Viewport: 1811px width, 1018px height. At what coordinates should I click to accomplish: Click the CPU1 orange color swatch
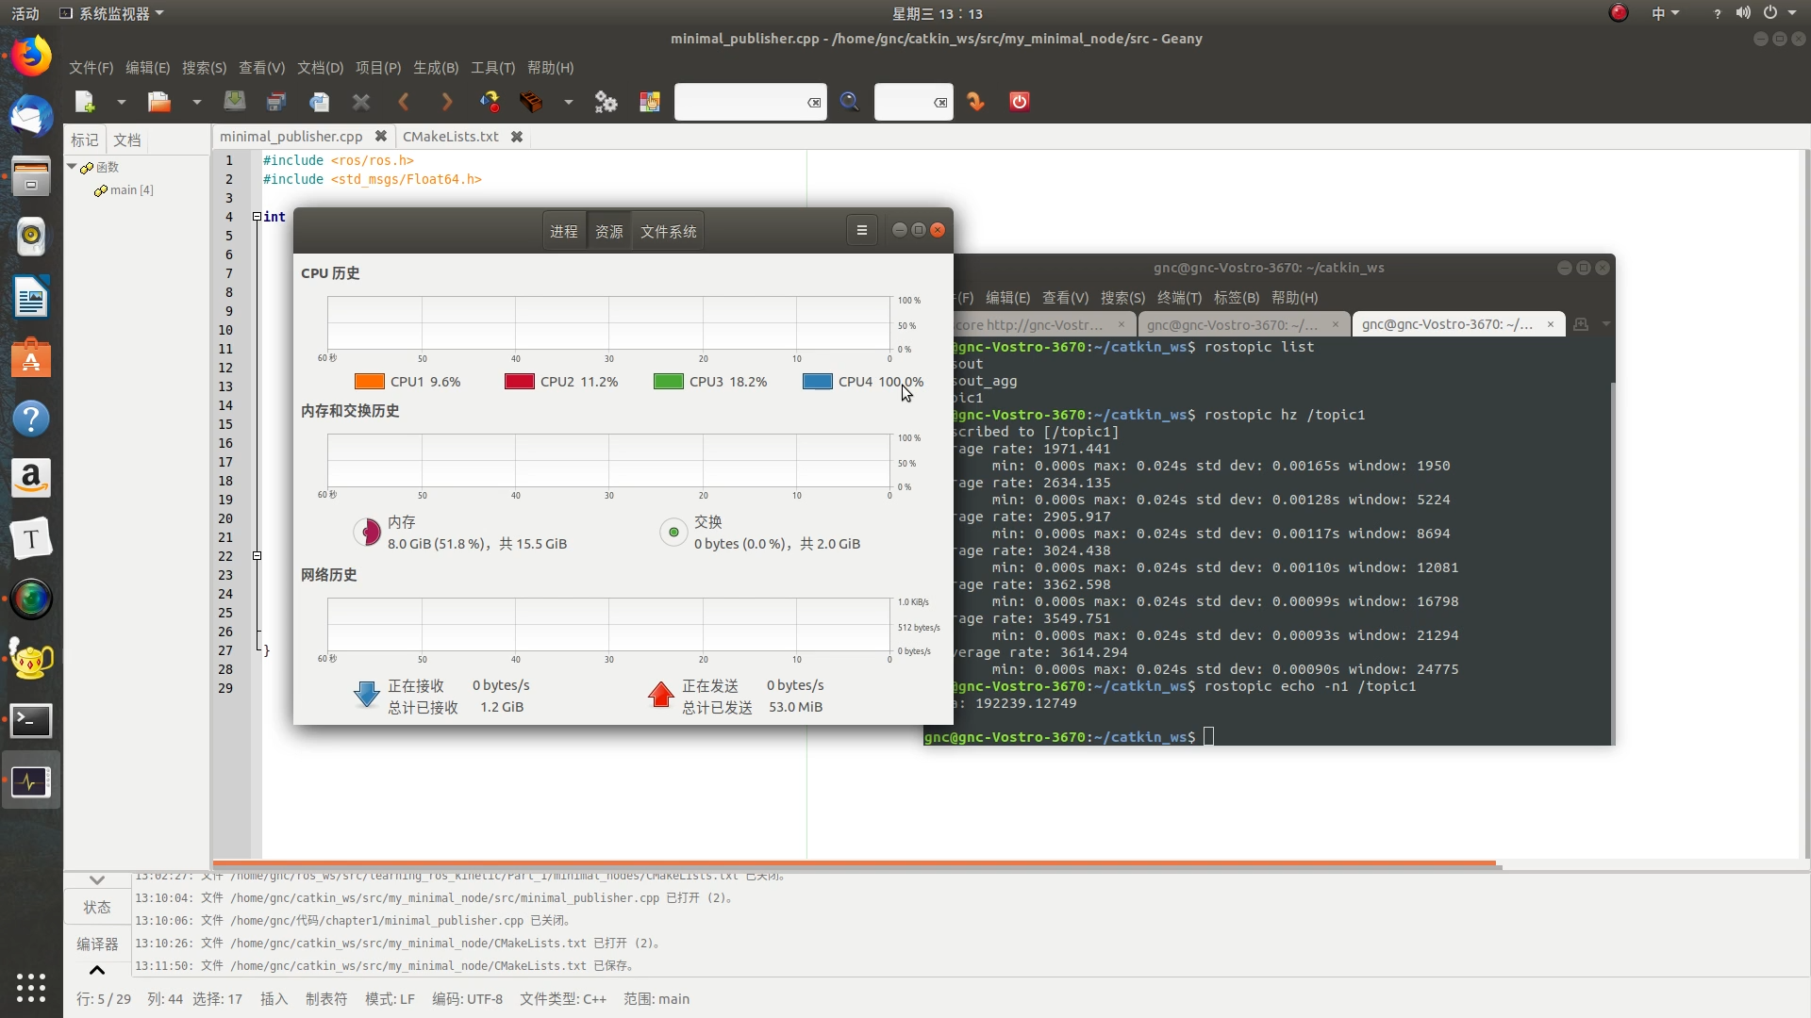click(x=369, y=382)
